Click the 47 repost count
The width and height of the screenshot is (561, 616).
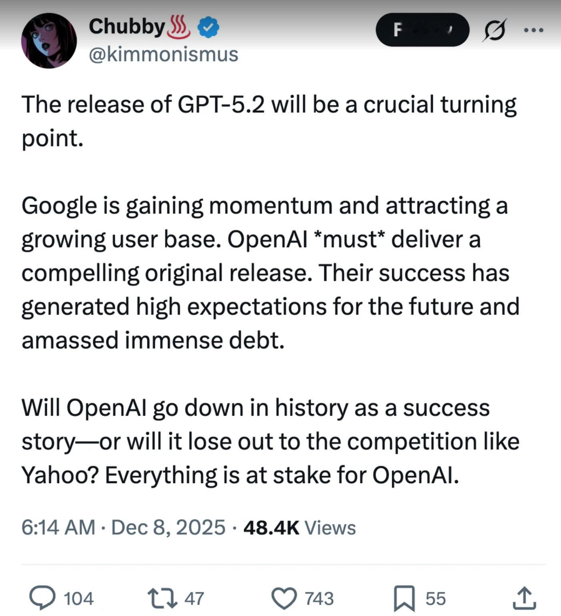194,597
